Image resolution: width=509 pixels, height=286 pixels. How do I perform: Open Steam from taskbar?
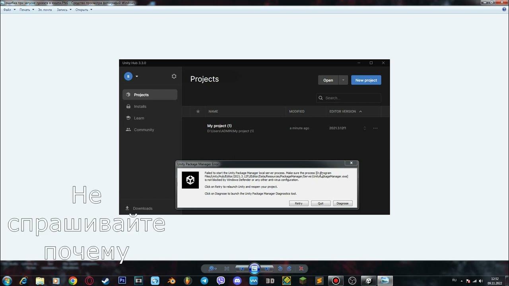click(106, 281)
